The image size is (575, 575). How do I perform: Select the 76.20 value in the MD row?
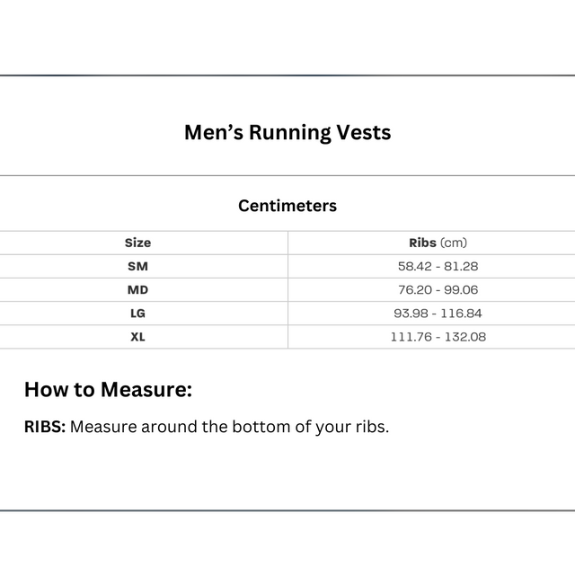pyautogui.click(x=414, y=289)
